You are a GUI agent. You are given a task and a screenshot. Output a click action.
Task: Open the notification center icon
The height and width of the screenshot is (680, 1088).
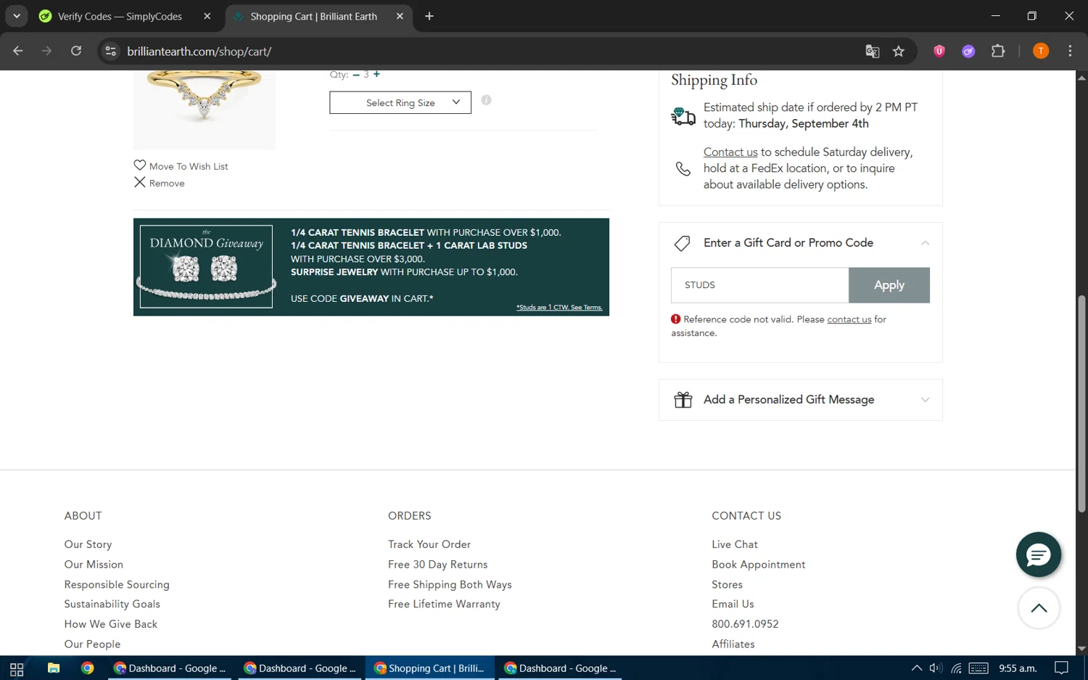tap(1061, 668)
